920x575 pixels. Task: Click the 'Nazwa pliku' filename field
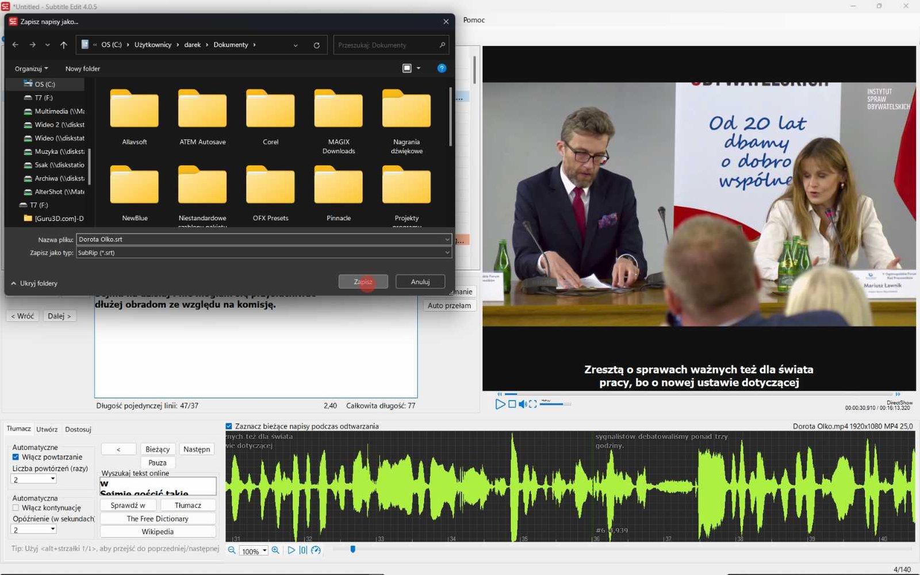click(x=264, y=239)
